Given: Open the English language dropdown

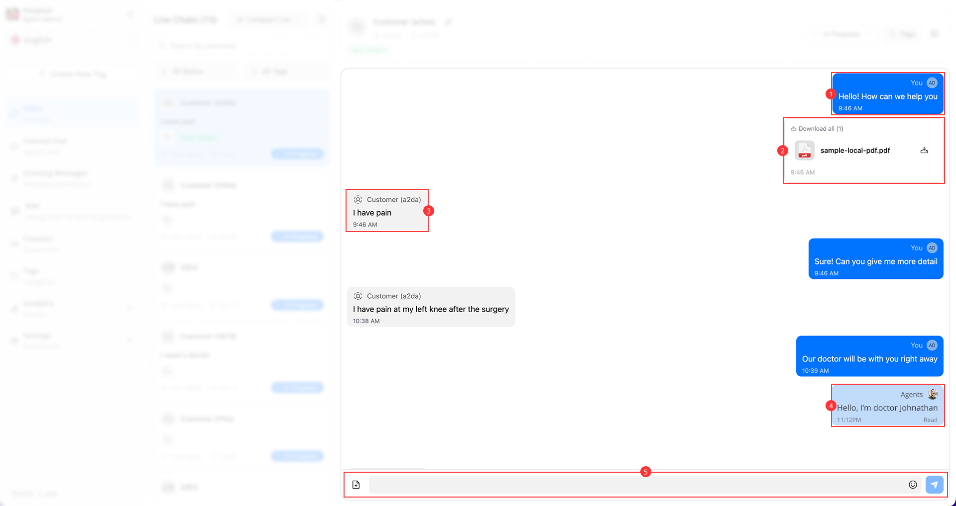Looking at the screenshot, I should tap(72, 40).
